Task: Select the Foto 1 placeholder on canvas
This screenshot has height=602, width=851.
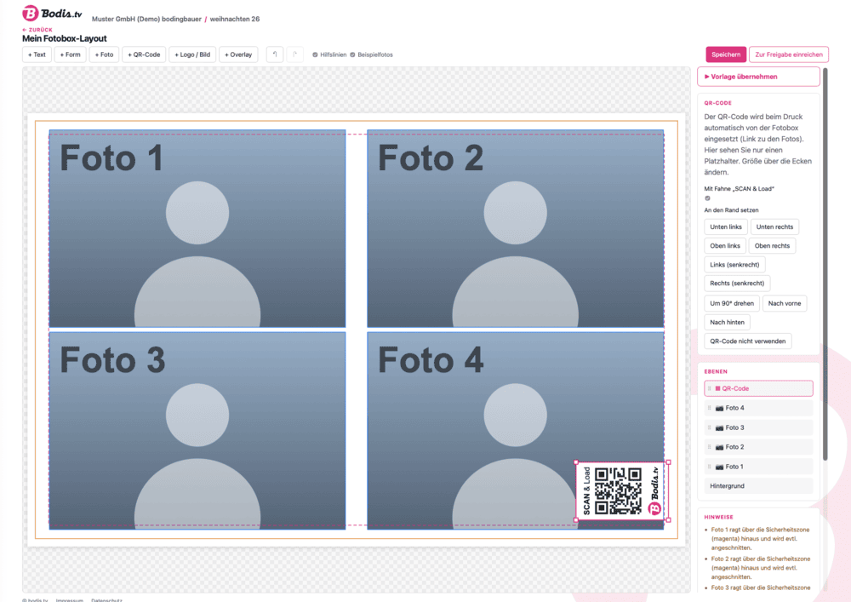Action: [x=197, y=228]
